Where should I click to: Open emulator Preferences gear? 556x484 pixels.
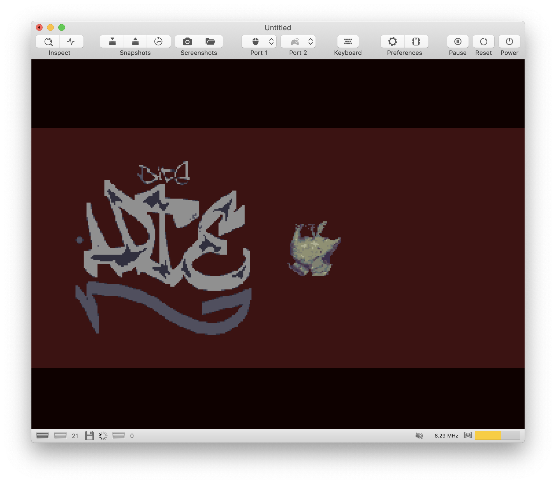click(393, 41)
